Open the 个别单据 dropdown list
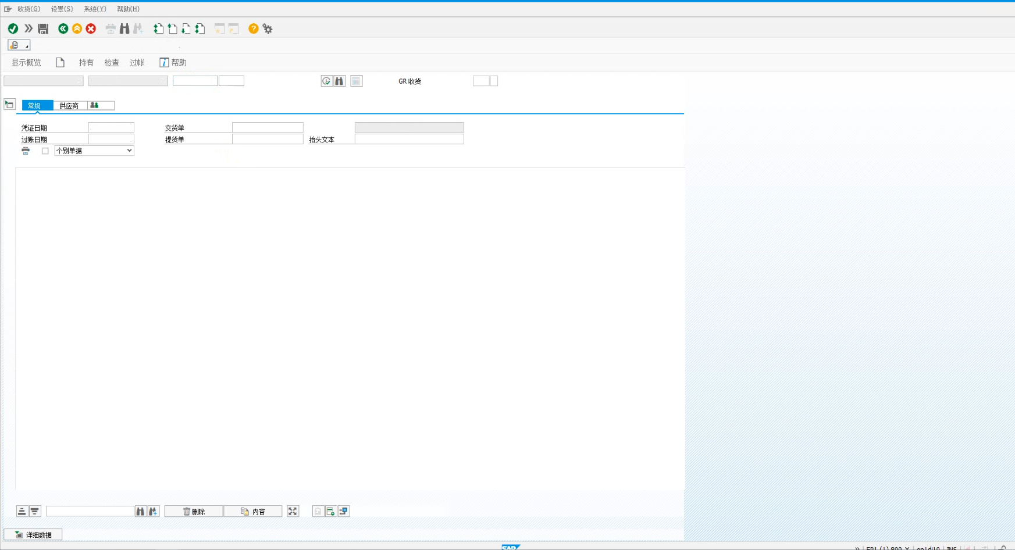 (129, 151)
